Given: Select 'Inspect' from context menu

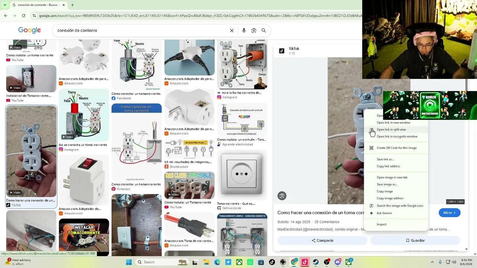Looking at the screenshot, I should tap(382, 224).
